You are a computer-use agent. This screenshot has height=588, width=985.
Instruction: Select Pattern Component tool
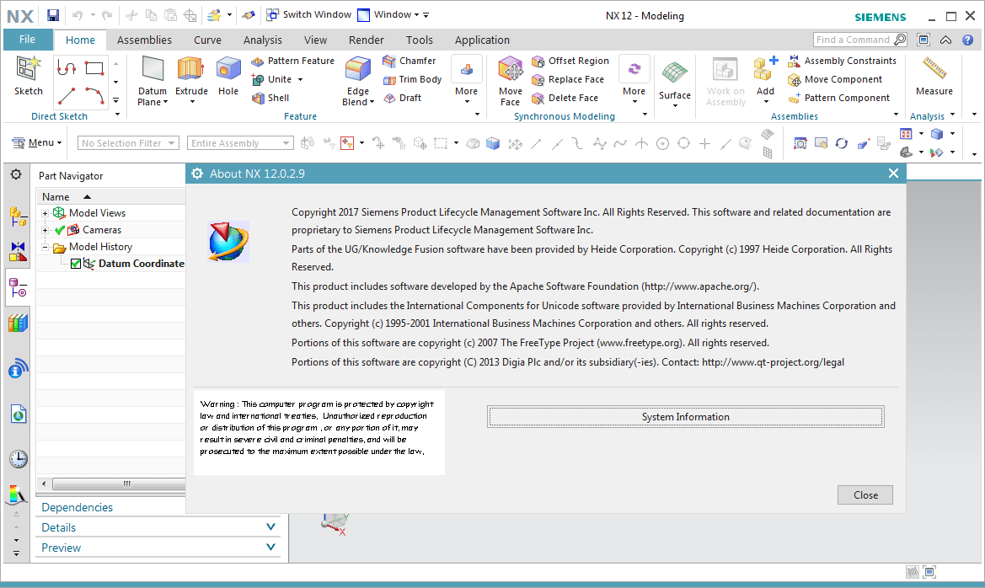pyautogui.click(x=839, y=98)
